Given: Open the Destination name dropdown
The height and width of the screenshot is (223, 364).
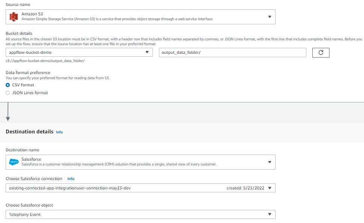Looking at the screenshot, I should pos(270,162).
